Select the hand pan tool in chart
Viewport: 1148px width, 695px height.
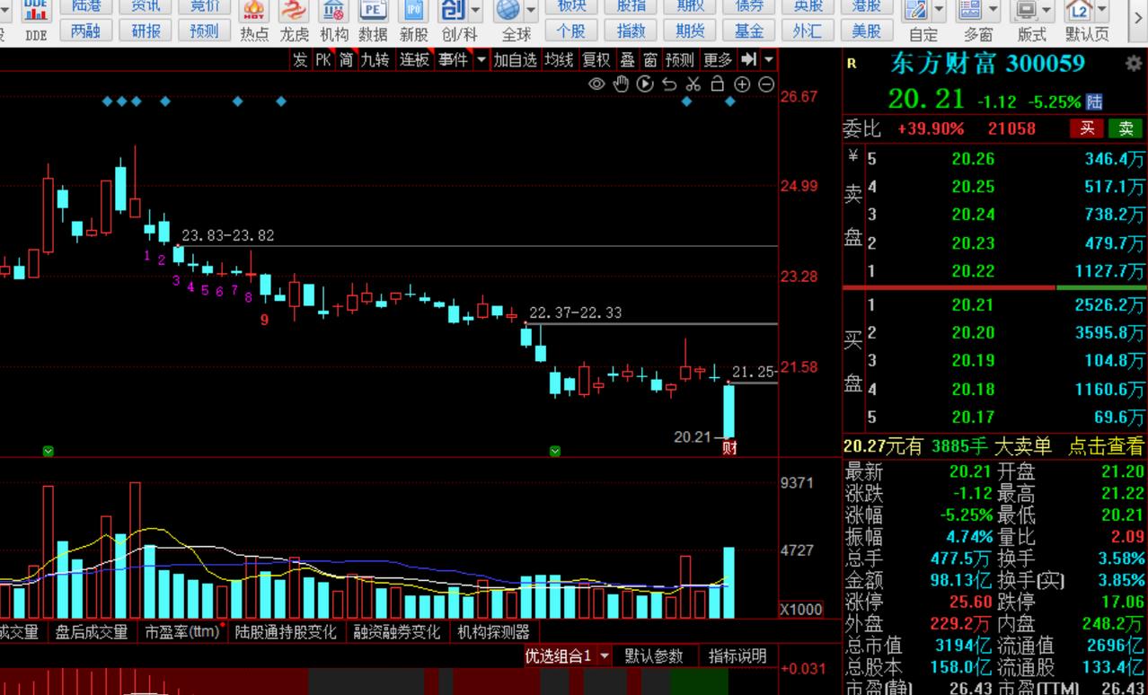621,84
